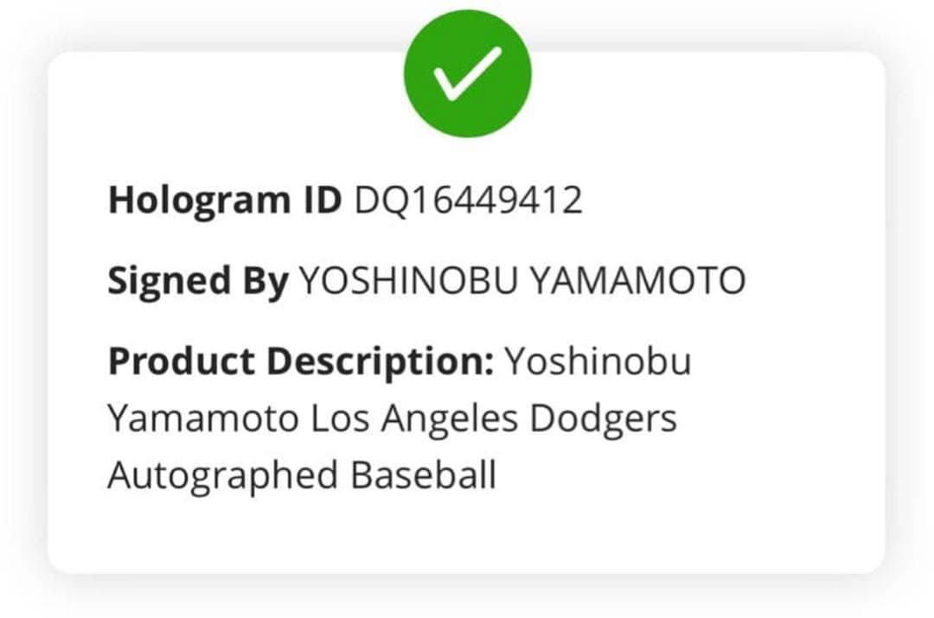Select uppercase YAMAMOTO in the signer name
The height and width of the screenshot is (618, 934).
pos(637,281)
